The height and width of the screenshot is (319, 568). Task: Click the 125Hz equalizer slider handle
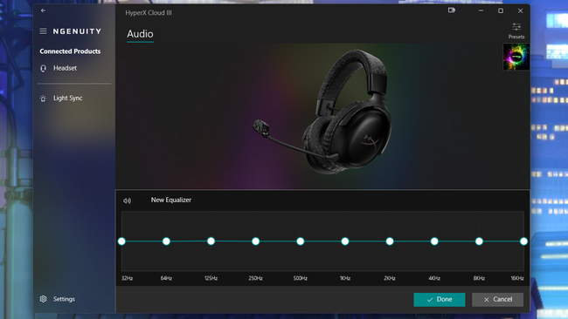tap(211, 241)
